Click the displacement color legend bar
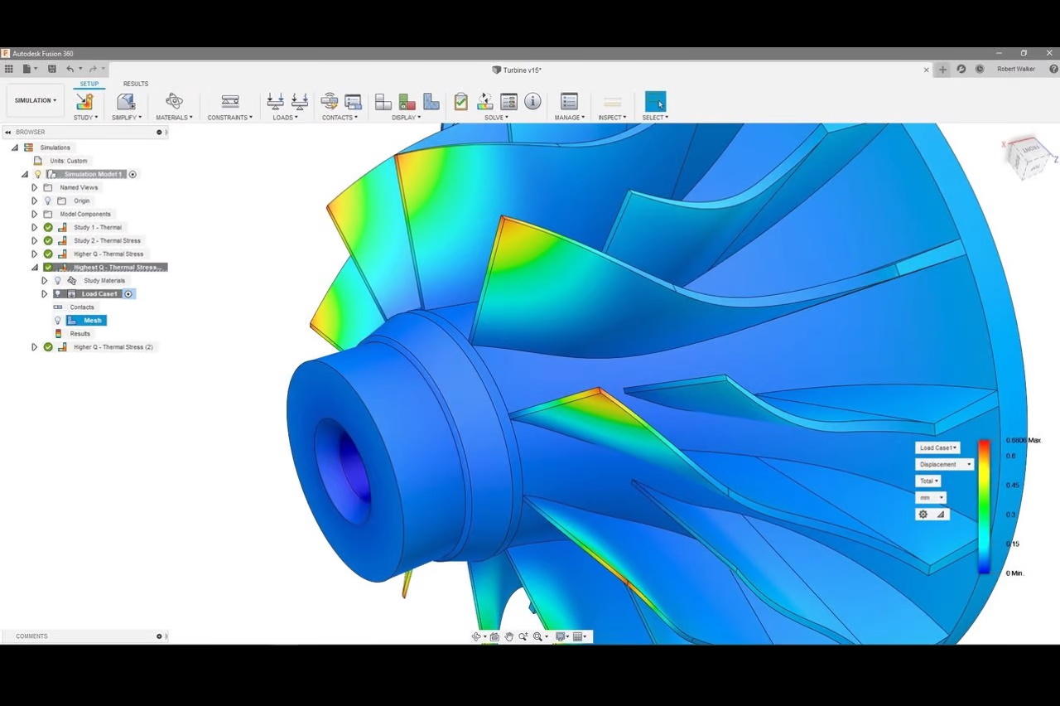This screenshot has height=706, width=1060. tap(984, 507)
